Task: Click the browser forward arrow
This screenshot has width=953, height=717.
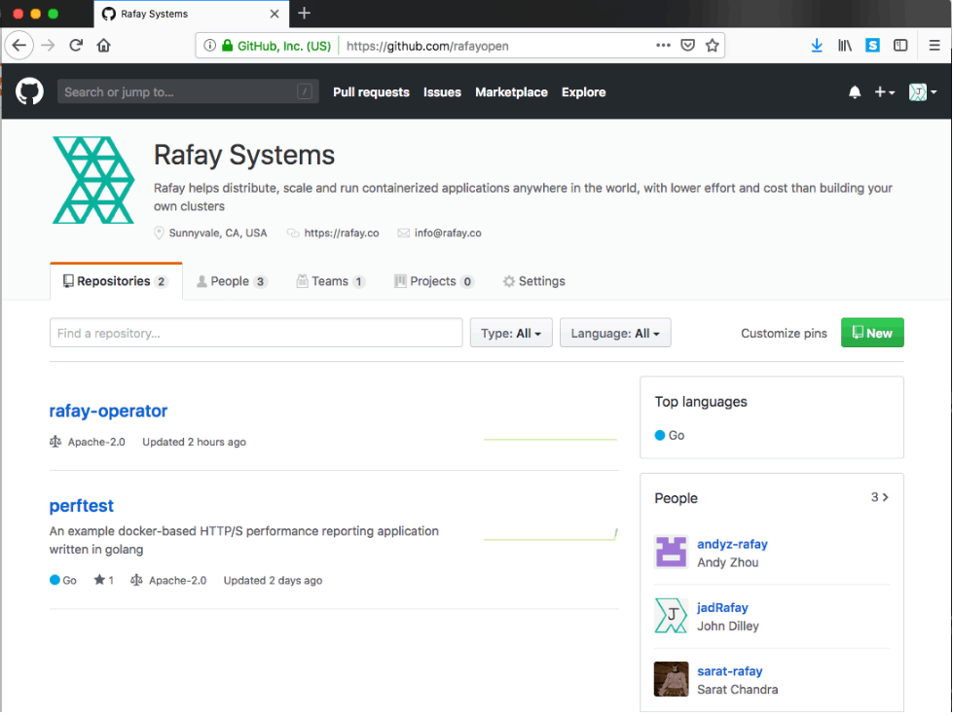Action: [x=48, y=45]
